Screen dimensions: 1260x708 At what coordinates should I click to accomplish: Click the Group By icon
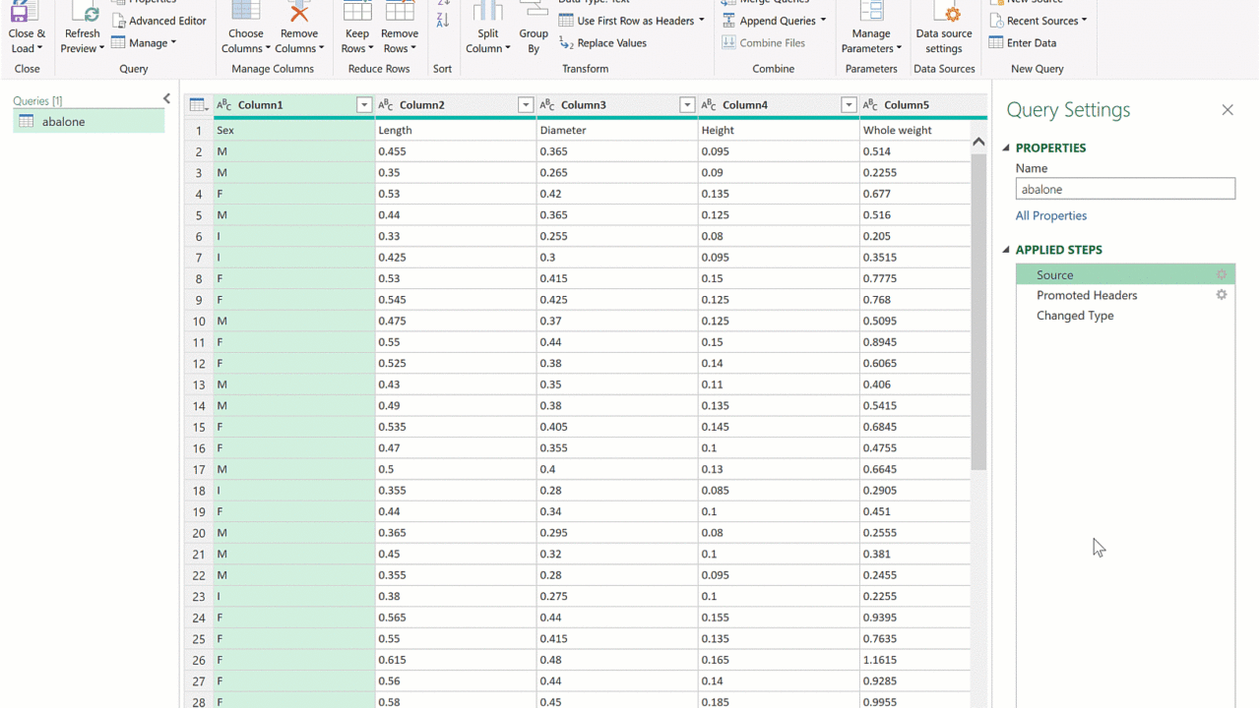coord(534,14)
